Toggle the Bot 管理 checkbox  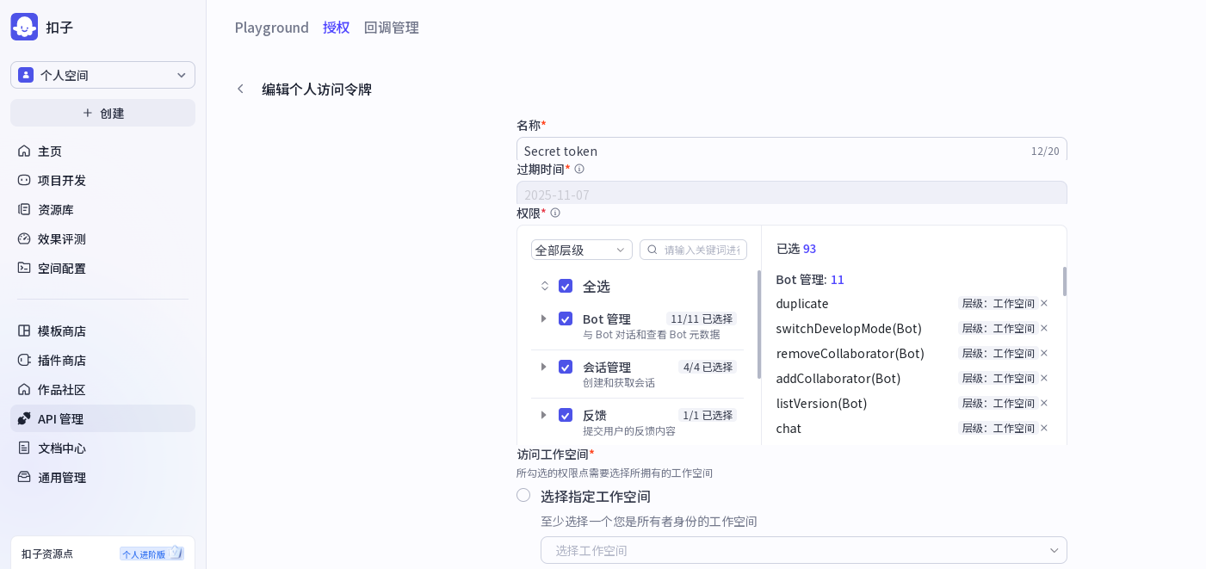566,319
